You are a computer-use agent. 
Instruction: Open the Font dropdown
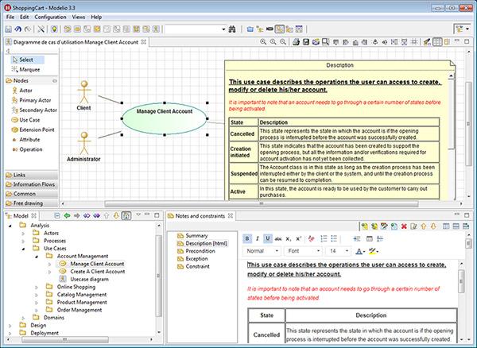tap(303, 251)
